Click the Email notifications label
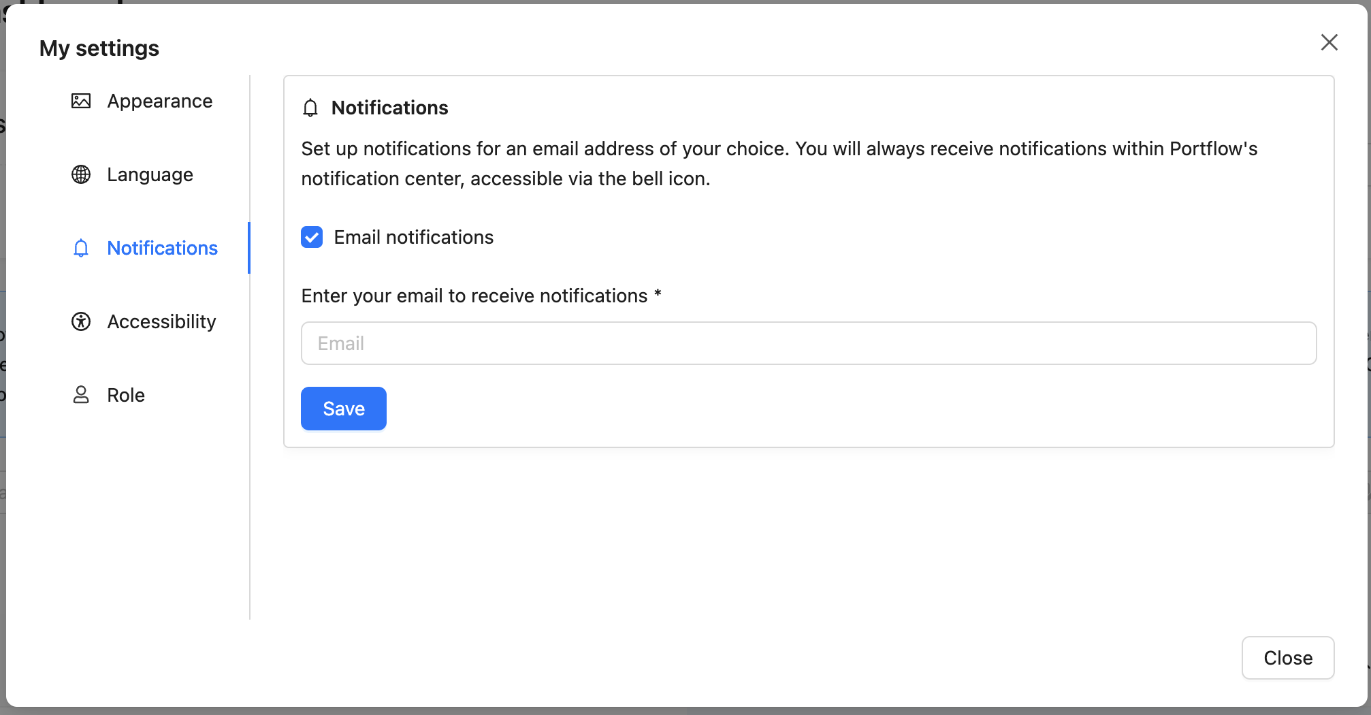The height and width of the screenshot is (715, 1371). 414,237
